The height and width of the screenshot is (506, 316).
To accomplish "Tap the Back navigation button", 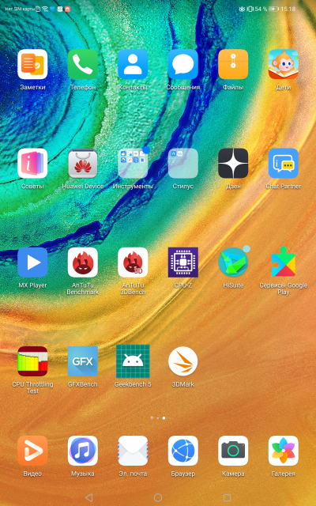I will pos(89,497).
